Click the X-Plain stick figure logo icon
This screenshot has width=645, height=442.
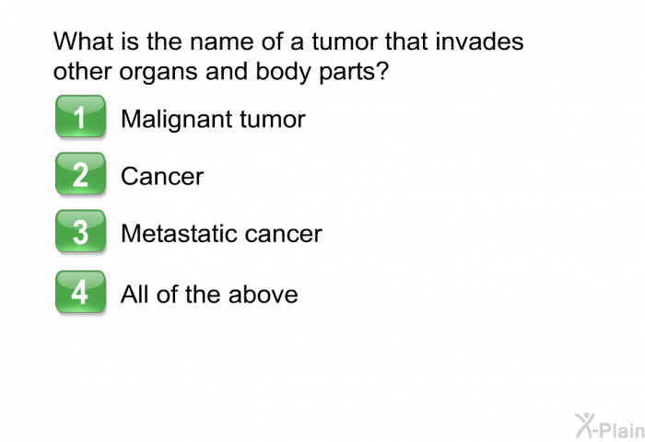584,425
